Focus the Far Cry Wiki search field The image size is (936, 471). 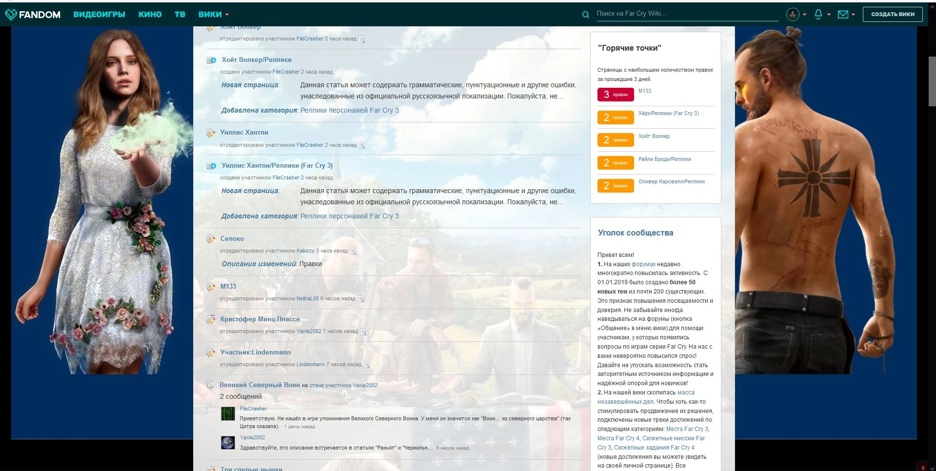[686, 14]
